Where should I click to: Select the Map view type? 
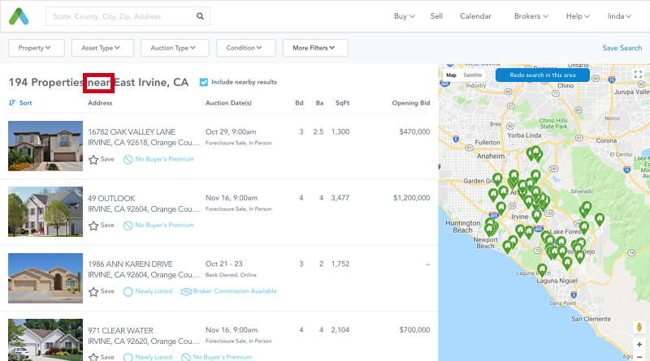(451, 75)
